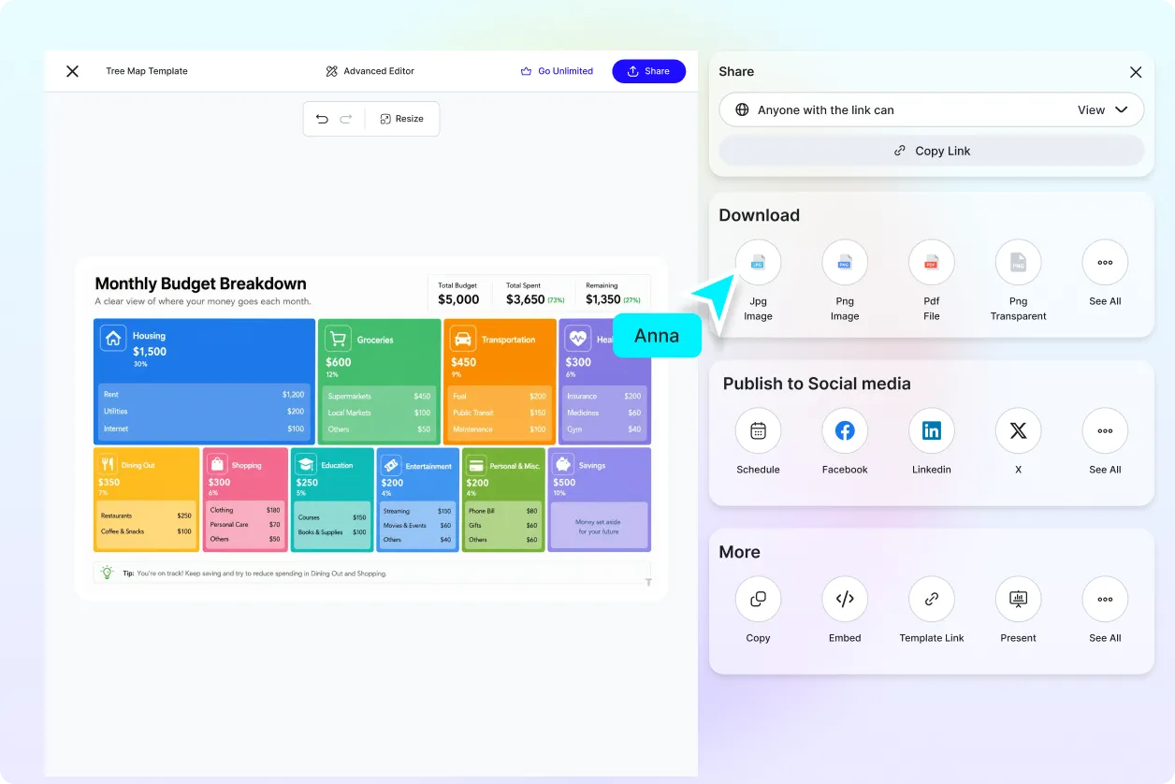Click the Tree Map Template title
This screenshot has width=1175, height=784.
(147, 71)
